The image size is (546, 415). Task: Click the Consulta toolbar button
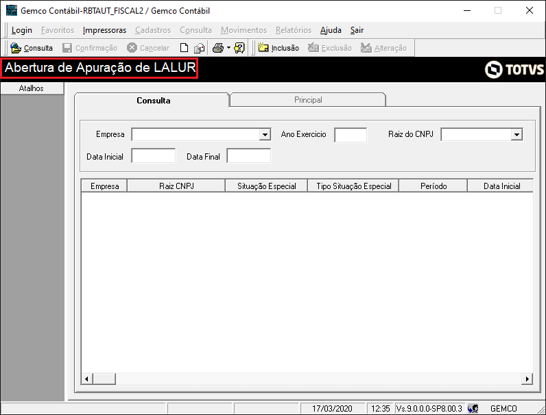32,48
